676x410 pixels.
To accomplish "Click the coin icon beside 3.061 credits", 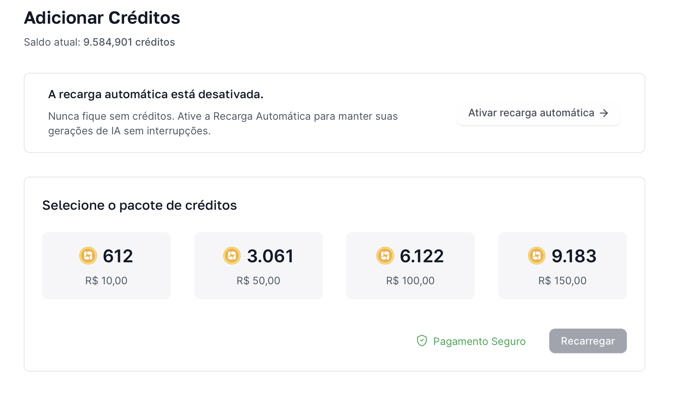I will tap(232, 256).
